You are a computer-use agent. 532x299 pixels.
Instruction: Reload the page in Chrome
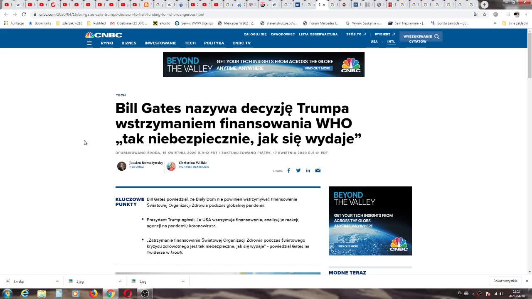24,14
